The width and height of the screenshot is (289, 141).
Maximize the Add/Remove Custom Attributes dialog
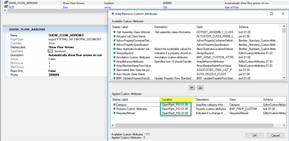[x=272, y=14]
